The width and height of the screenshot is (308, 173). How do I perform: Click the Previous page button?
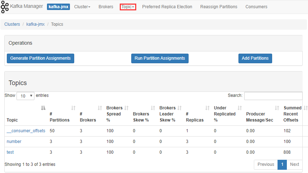(266, 164)
